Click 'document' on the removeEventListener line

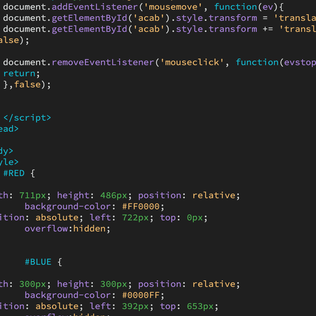(25, 62)
